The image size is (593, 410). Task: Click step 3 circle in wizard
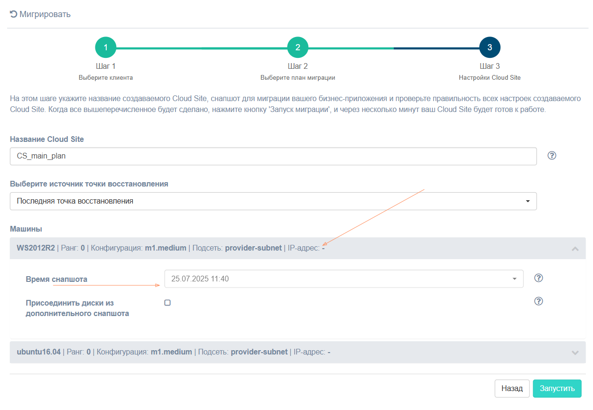tap(490, 47)
